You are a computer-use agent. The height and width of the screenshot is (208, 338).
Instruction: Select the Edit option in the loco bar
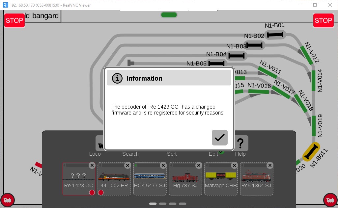pos(213,154)
